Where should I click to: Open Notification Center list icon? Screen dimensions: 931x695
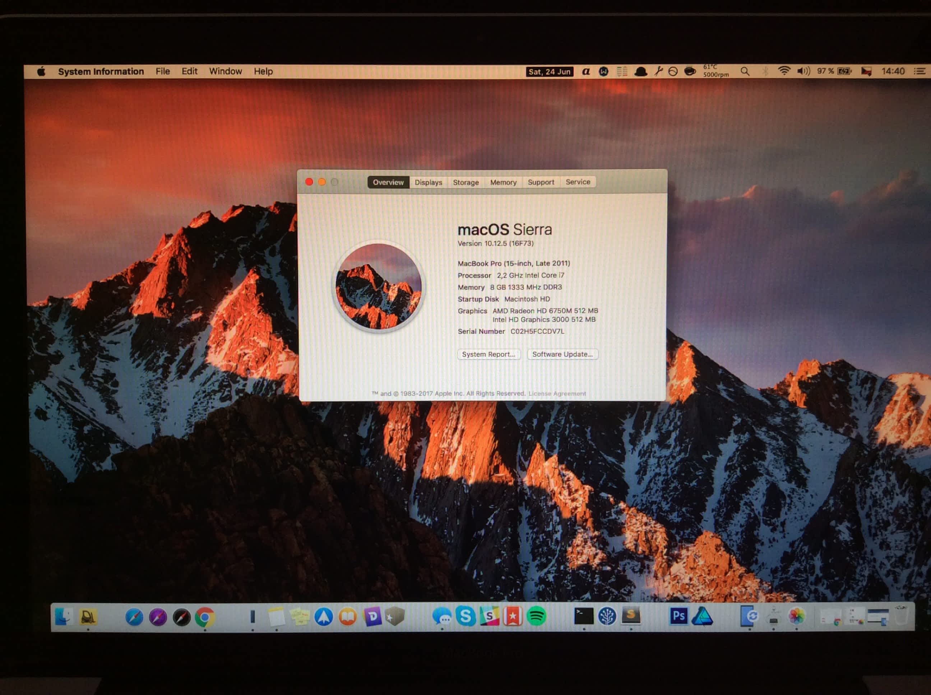tap(920, 71)
